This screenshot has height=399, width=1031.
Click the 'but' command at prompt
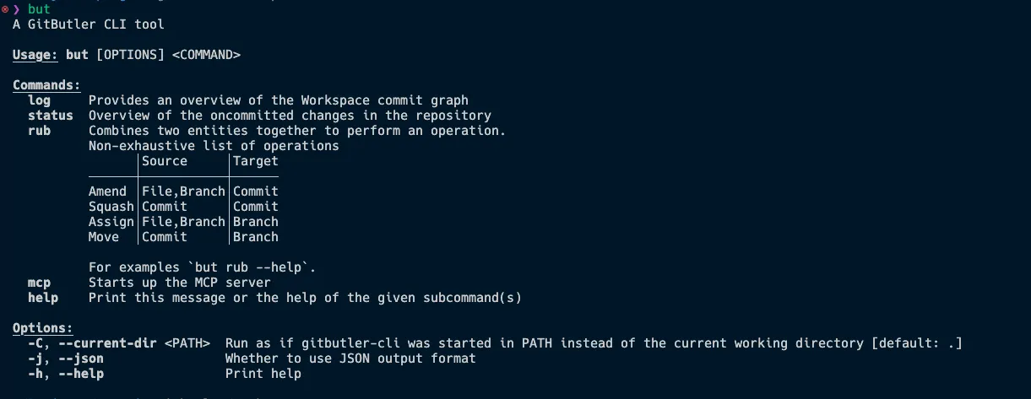pos(39,9)
